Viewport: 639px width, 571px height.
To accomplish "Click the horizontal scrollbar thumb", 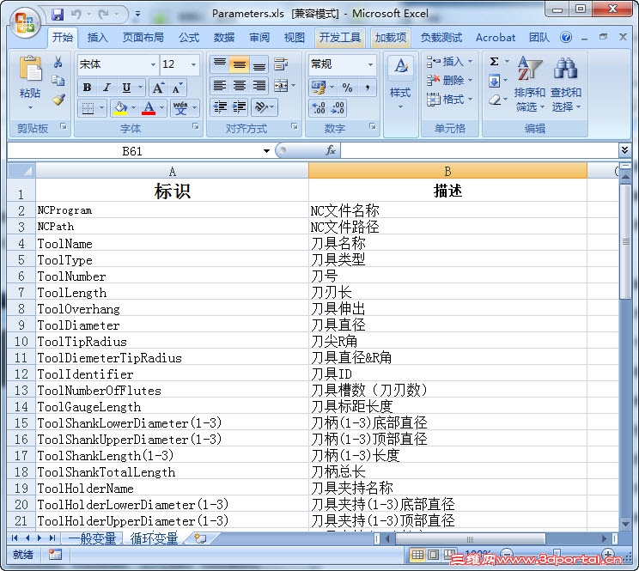I will point(470,539).
